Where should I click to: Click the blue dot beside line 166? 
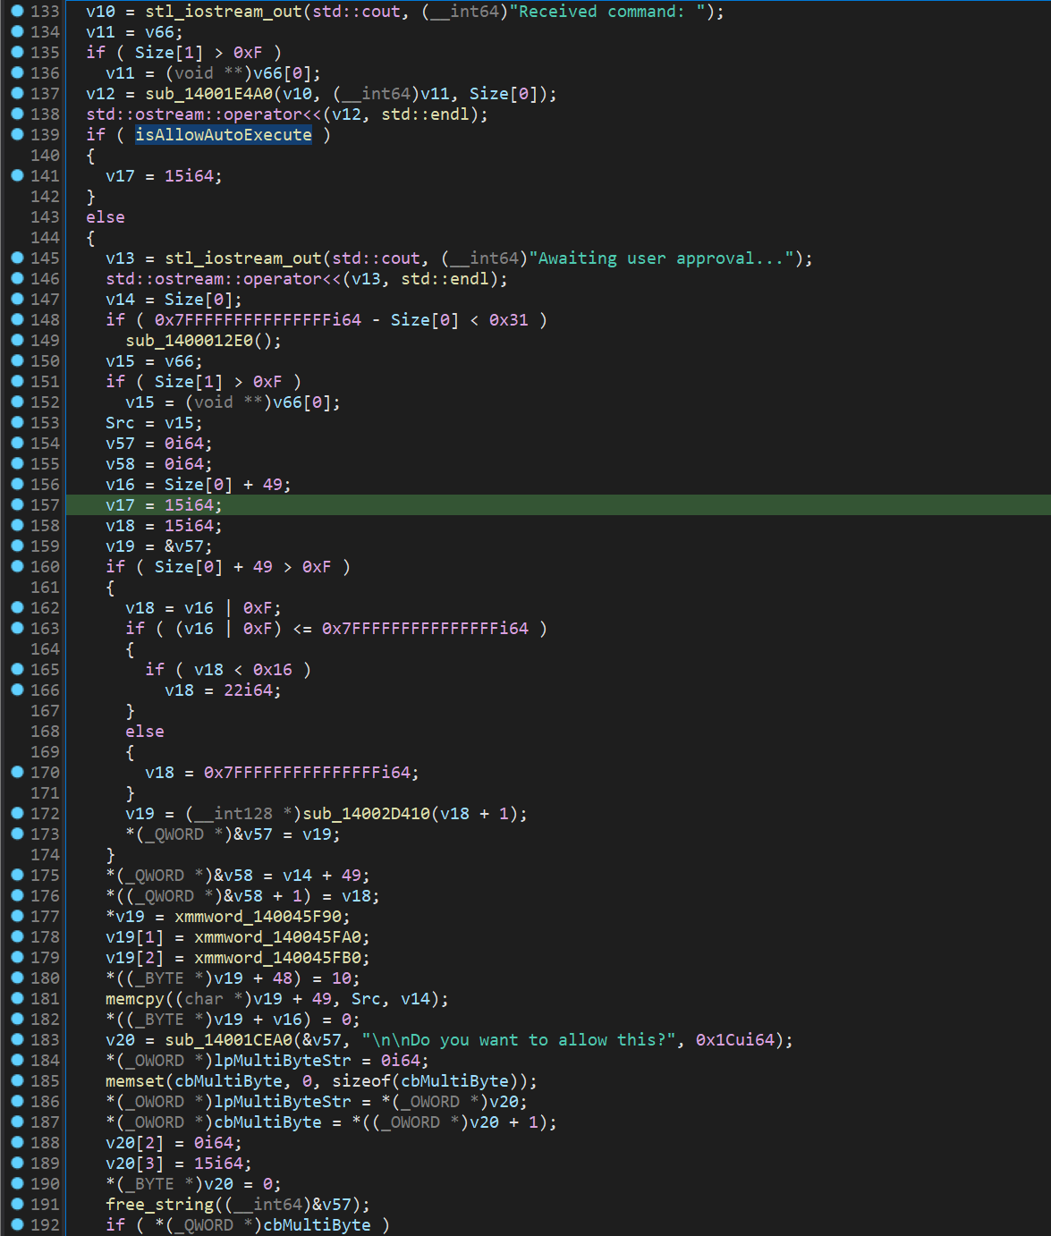(17, 690)
